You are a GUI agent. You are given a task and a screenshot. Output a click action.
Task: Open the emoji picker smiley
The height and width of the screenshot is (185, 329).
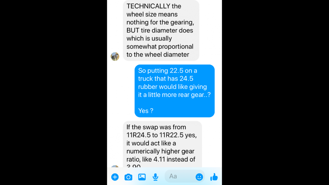199,177
